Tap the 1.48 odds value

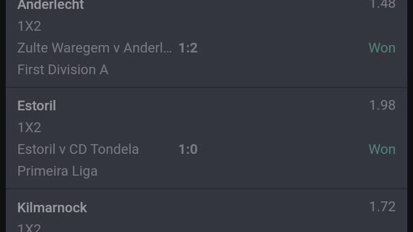383,5
